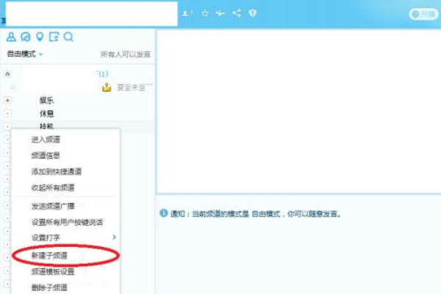Click the edit note icon in sidebar
441x294 pixels.
click(x=54, y=37)
